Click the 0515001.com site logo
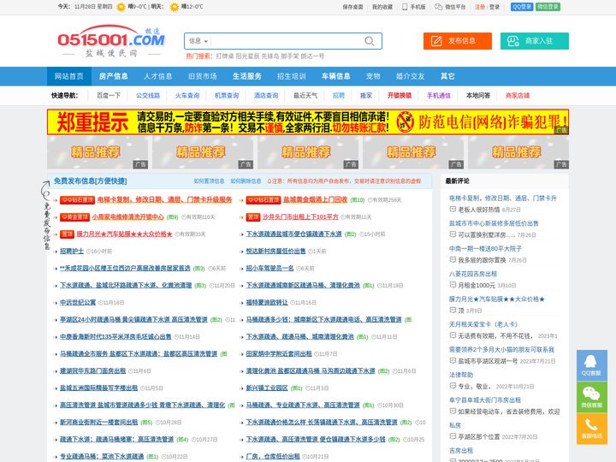The height and width of the screenshot is (462, 616). [x=111, y=42]
